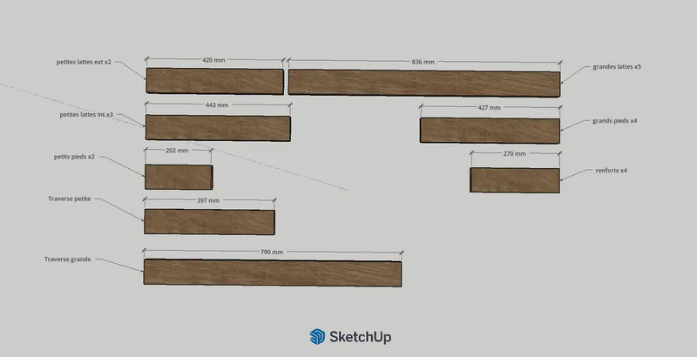The image size is (697, 357).
Task: Click the 836 mm dimension text
Action: coord(423,62)
